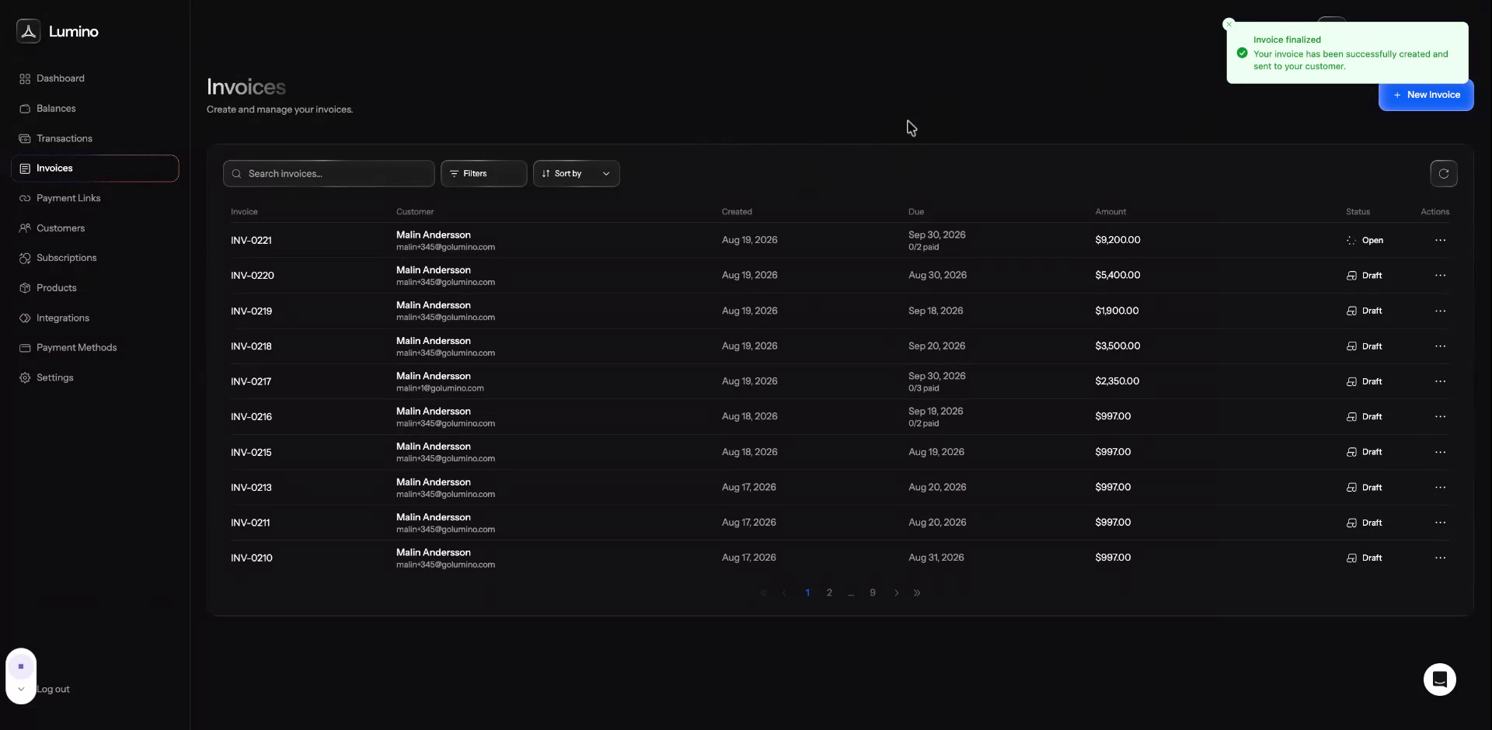Open actions menu for INV-0216

tap(1440, 417)
